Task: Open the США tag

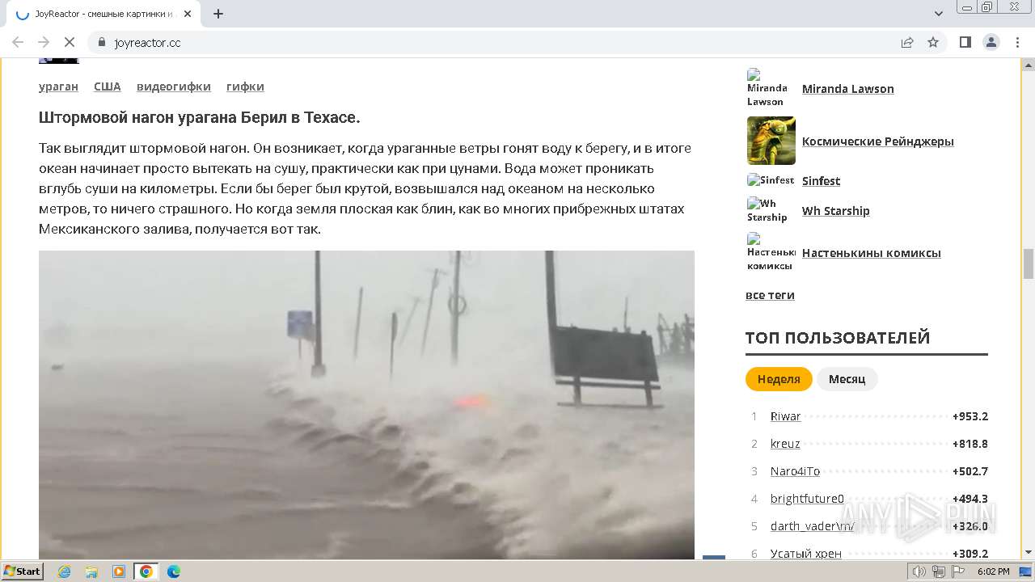Action: coord(107,86)
